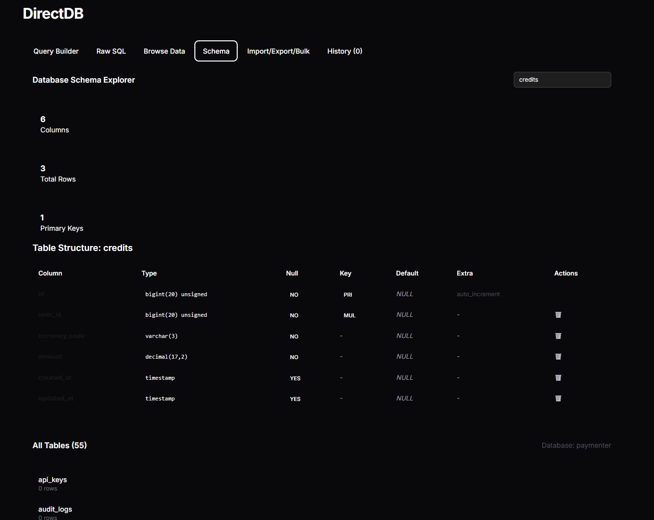The width and height of the screenshot is (654, 520).
Task: Go to the Browse Data tab
Action: (x=164, y=51)
